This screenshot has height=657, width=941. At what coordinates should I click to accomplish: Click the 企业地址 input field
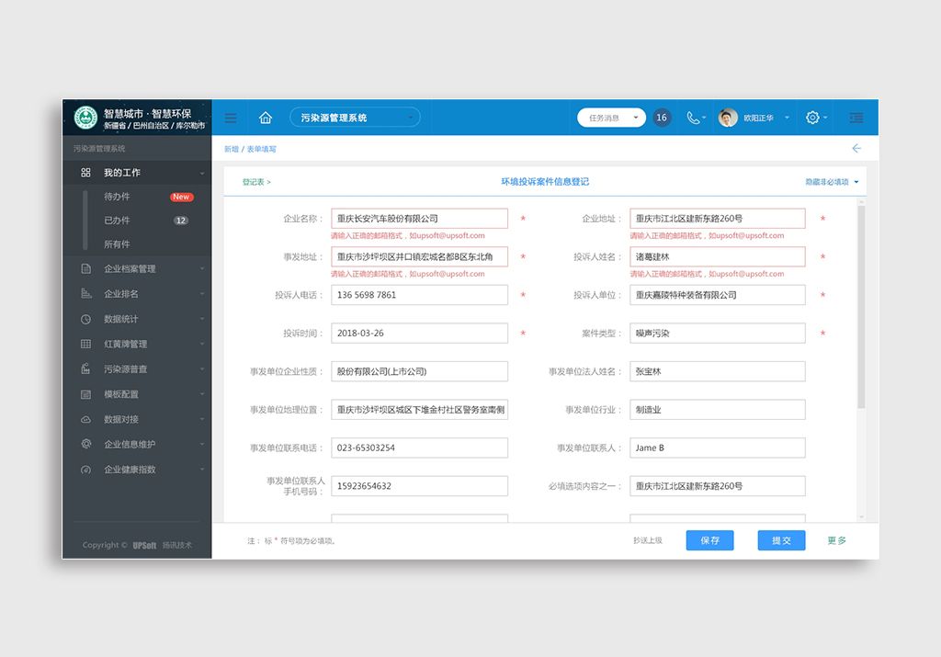click(717, 219)
